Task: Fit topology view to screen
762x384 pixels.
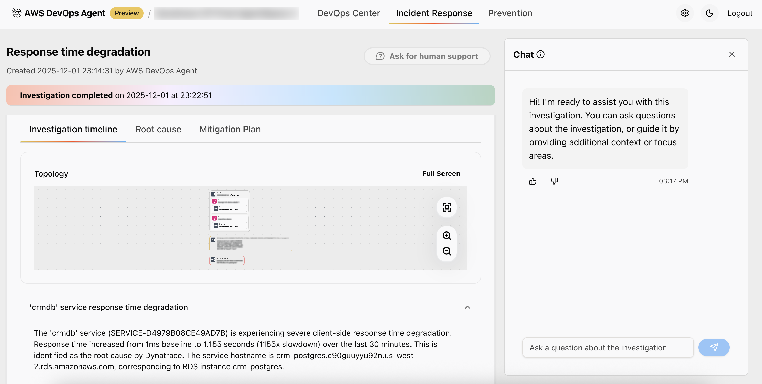Action: pos(447,207)
